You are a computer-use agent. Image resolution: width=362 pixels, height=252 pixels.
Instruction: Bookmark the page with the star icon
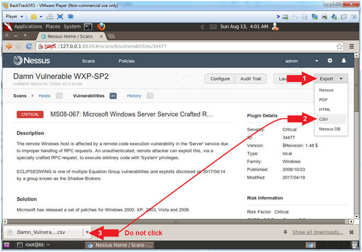coord(339,47)
